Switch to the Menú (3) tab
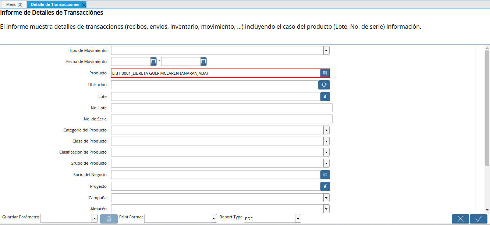This screenshot has height=225, width=490. click(14, 4)
